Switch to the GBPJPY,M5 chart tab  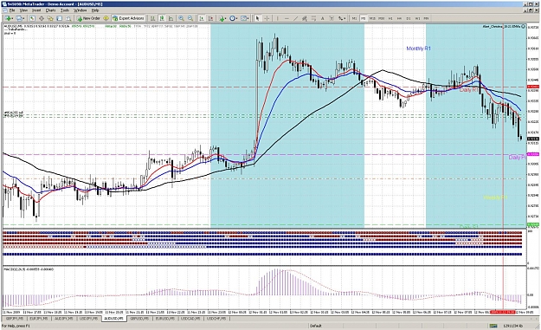pos(14,319)
